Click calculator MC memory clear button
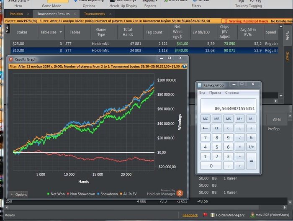 click(205, 118)
